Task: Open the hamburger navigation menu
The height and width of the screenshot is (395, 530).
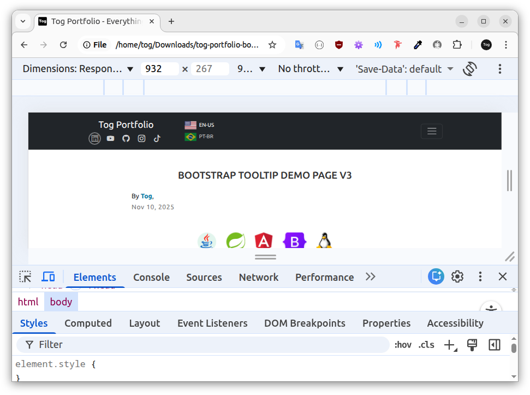Action: [x=432, y=131]
